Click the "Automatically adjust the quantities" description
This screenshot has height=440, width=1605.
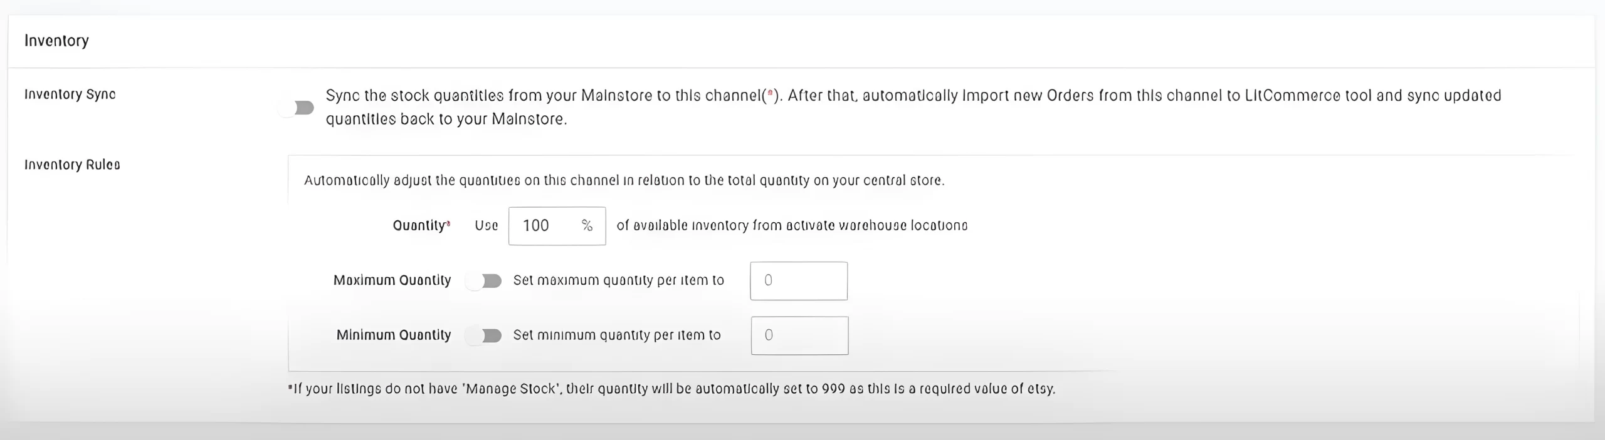point(624,180)
